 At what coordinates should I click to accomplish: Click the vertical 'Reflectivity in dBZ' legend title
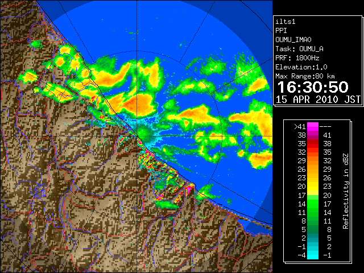tap(345, 191)
